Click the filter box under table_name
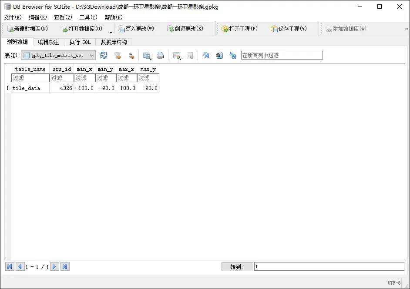 30,78
